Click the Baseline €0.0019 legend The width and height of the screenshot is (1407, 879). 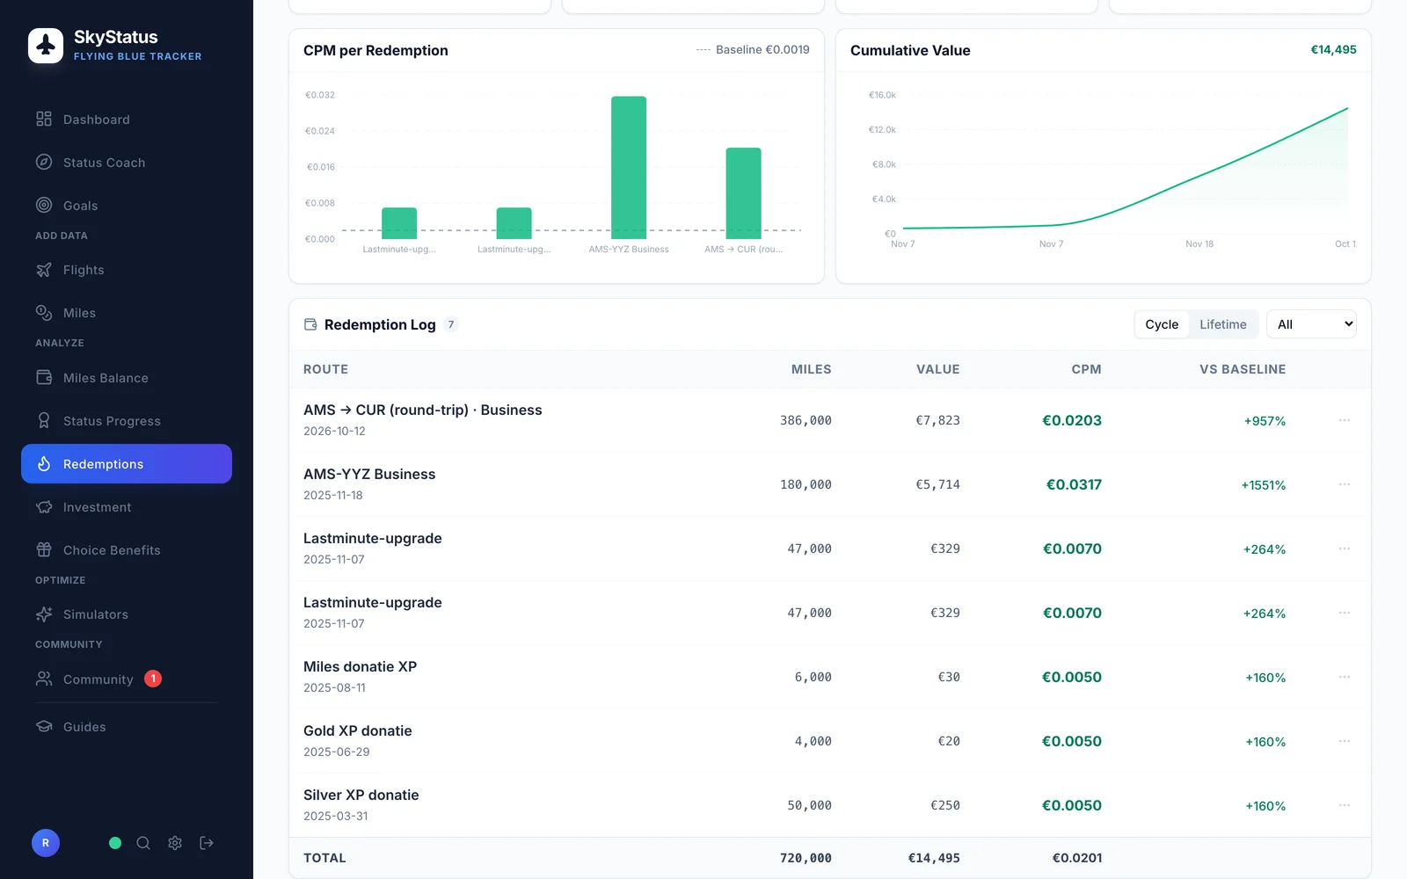pyautogui.click(x=753, y=50)
